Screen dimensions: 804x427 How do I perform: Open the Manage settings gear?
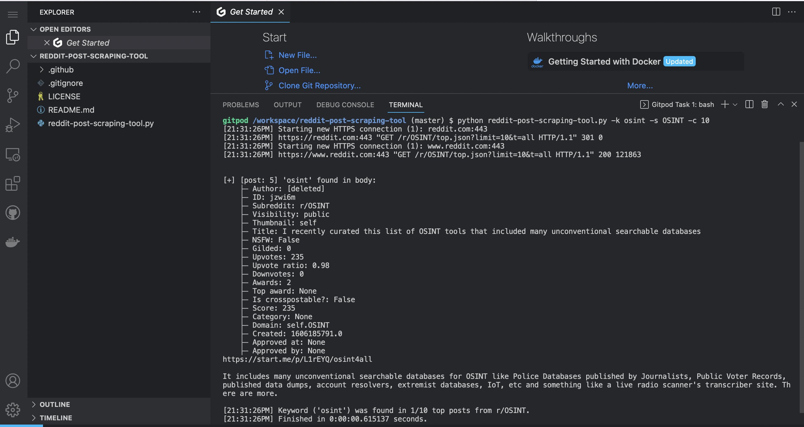(13, 410)
